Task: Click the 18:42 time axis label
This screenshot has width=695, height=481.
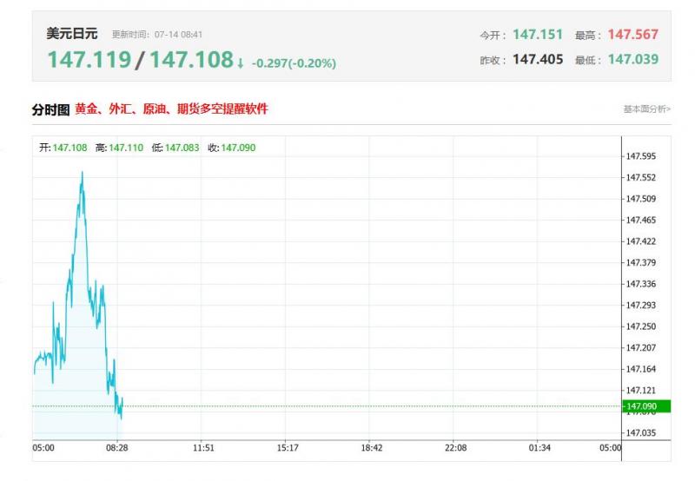Action: (372, 448)
